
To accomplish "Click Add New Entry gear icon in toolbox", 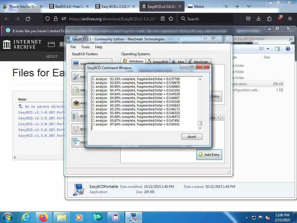I will 76,90.
